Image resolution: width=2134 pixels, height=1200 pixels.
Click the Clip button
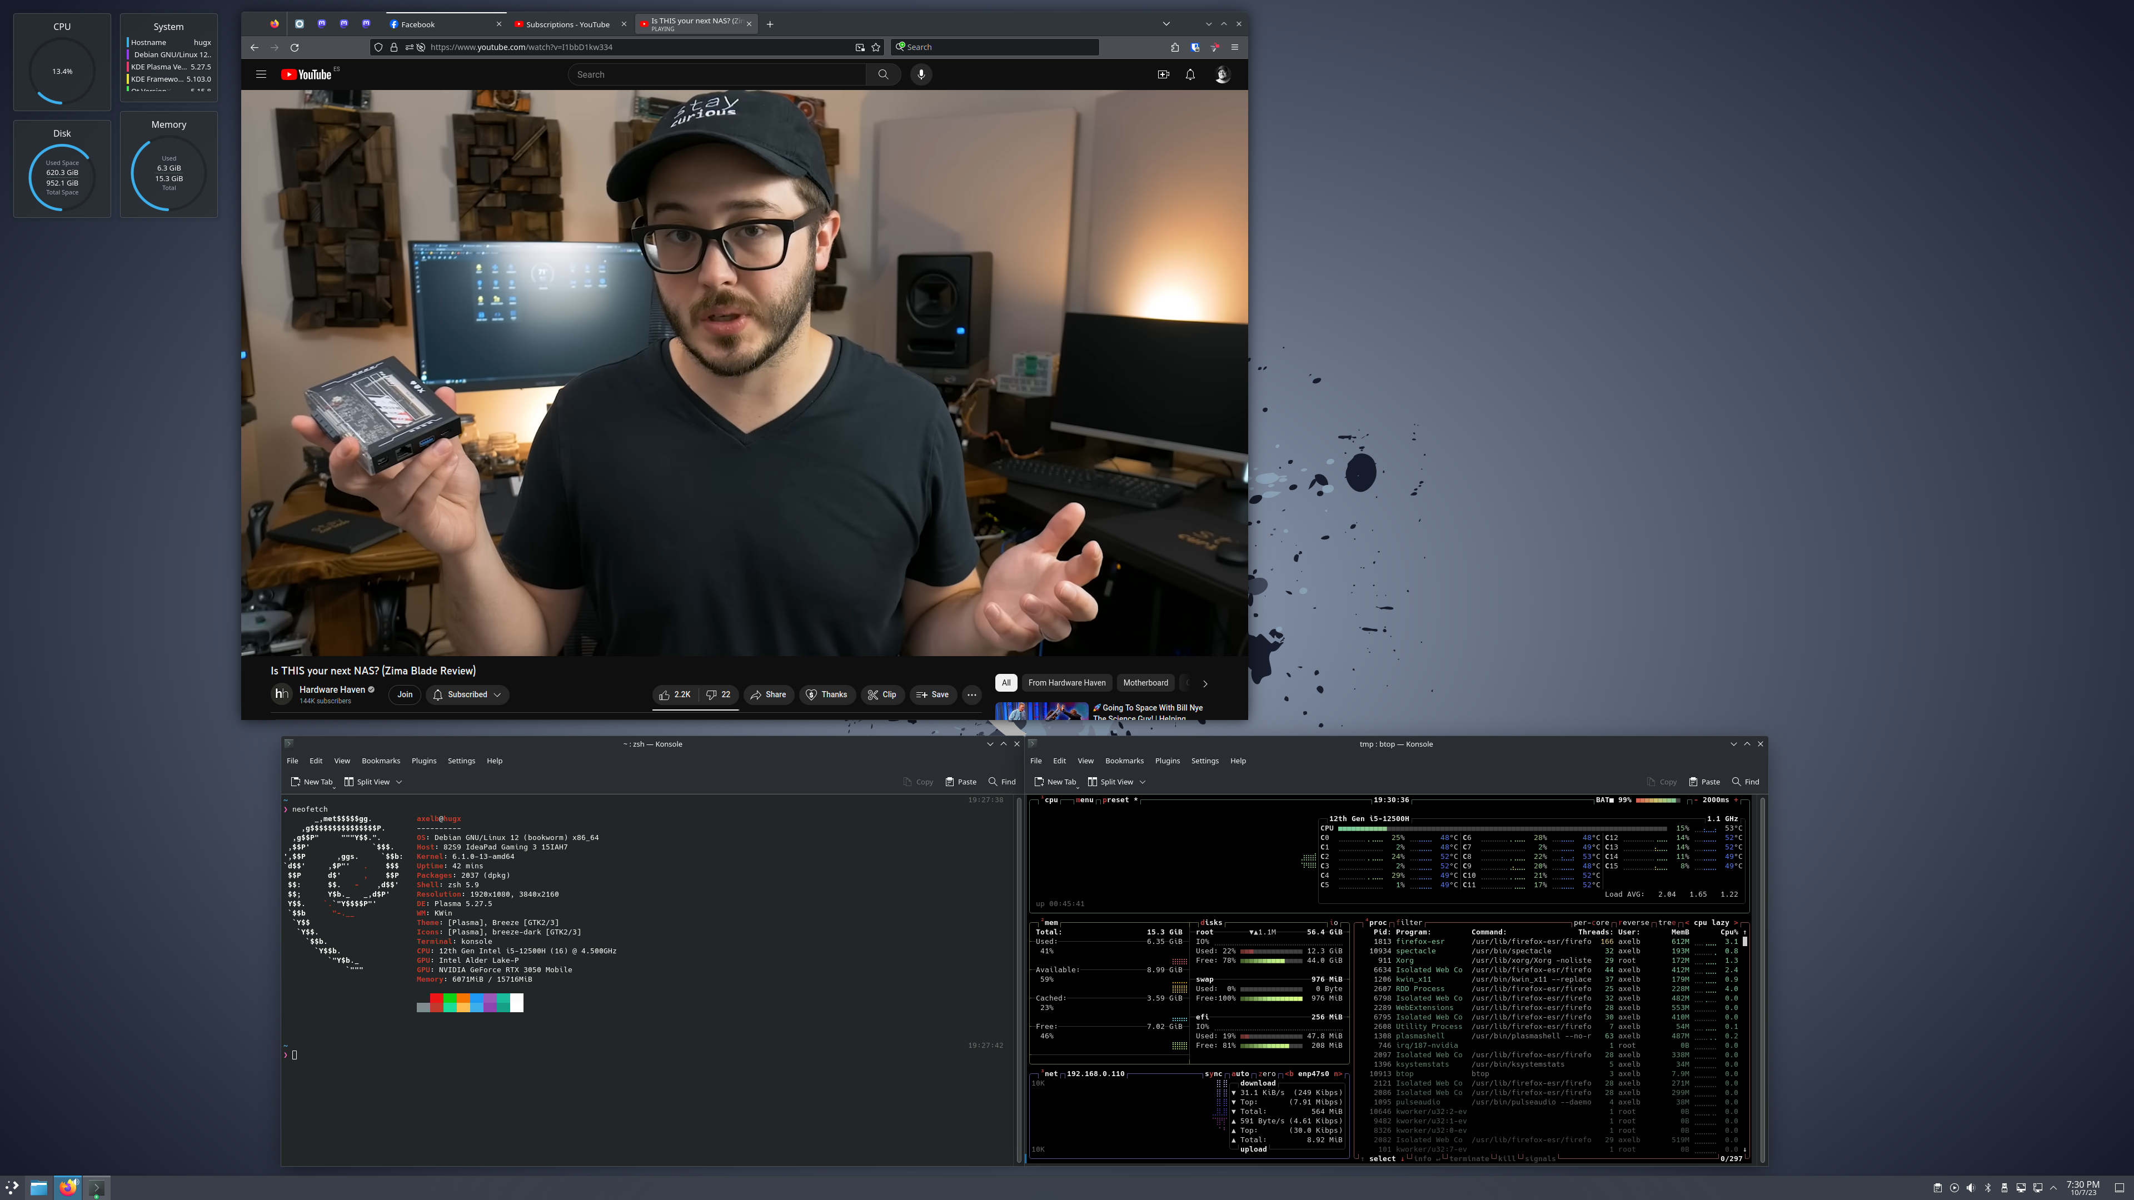pyautogui.click(x=882, y=695)
